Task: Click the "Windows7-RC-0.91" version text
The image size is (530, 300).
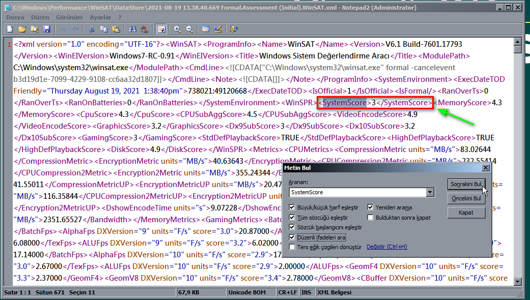Action: click(x=142, y=56)
